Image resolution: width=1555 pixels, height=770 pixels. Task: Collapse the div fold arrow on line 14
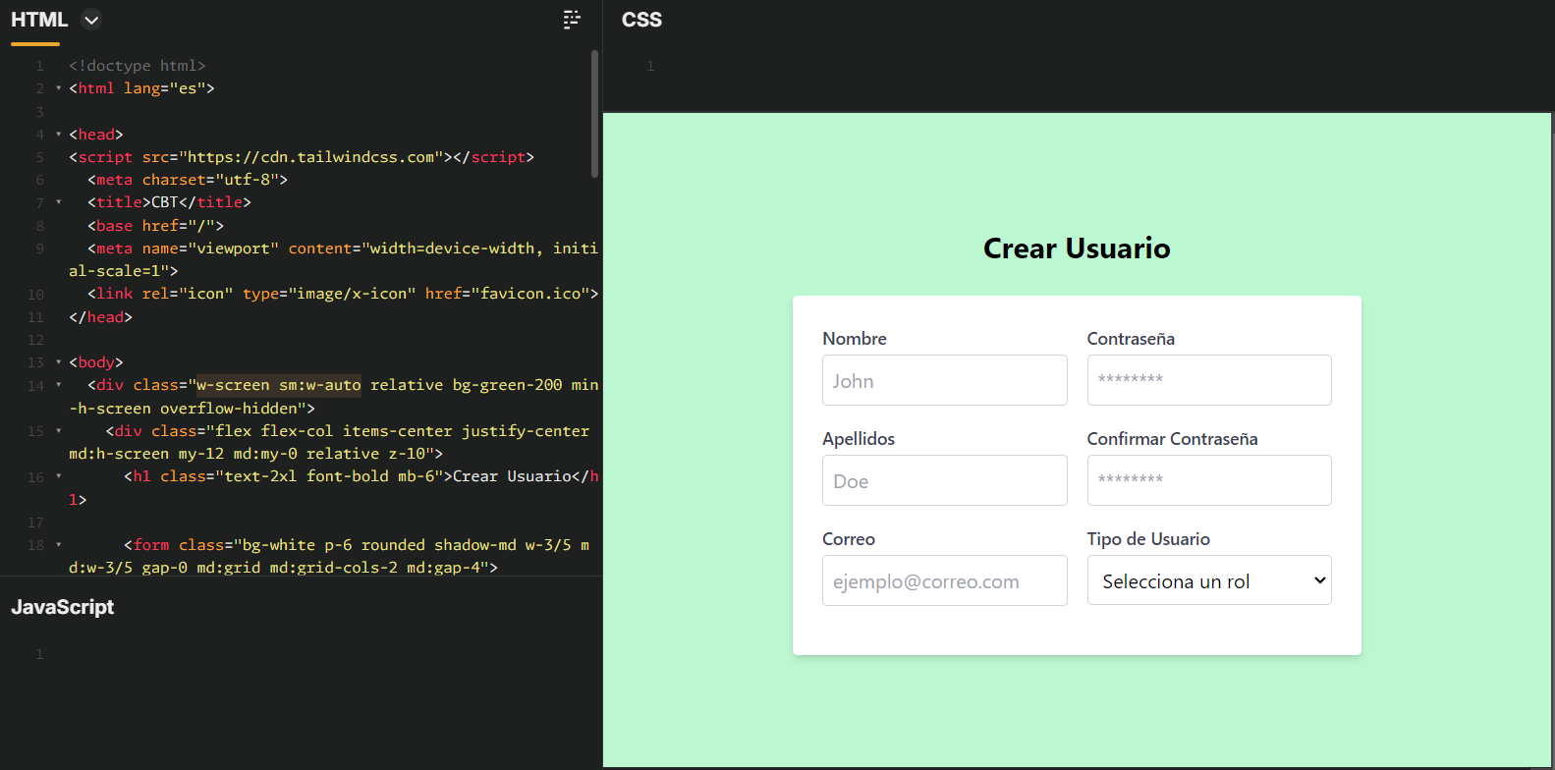[59, 385]
